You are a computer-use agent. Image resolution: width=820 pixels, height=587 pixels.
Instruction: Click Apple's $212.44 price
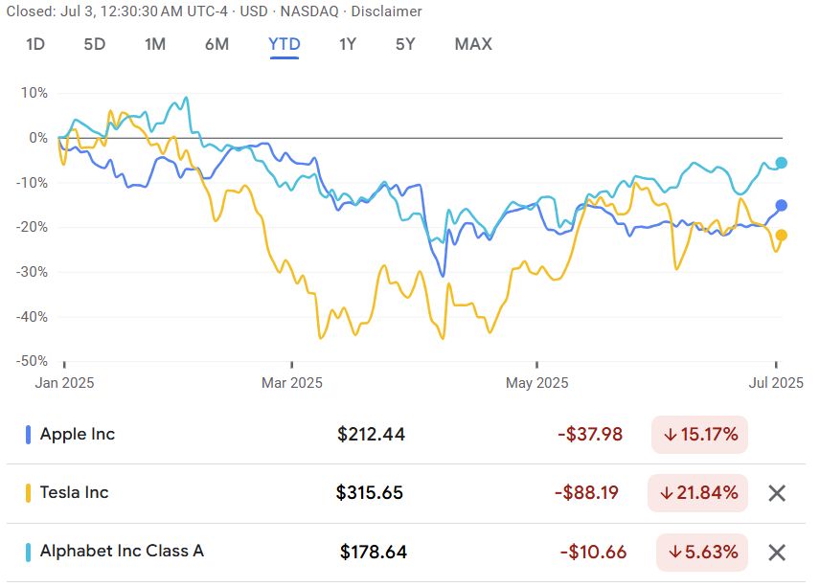[371, 435]
